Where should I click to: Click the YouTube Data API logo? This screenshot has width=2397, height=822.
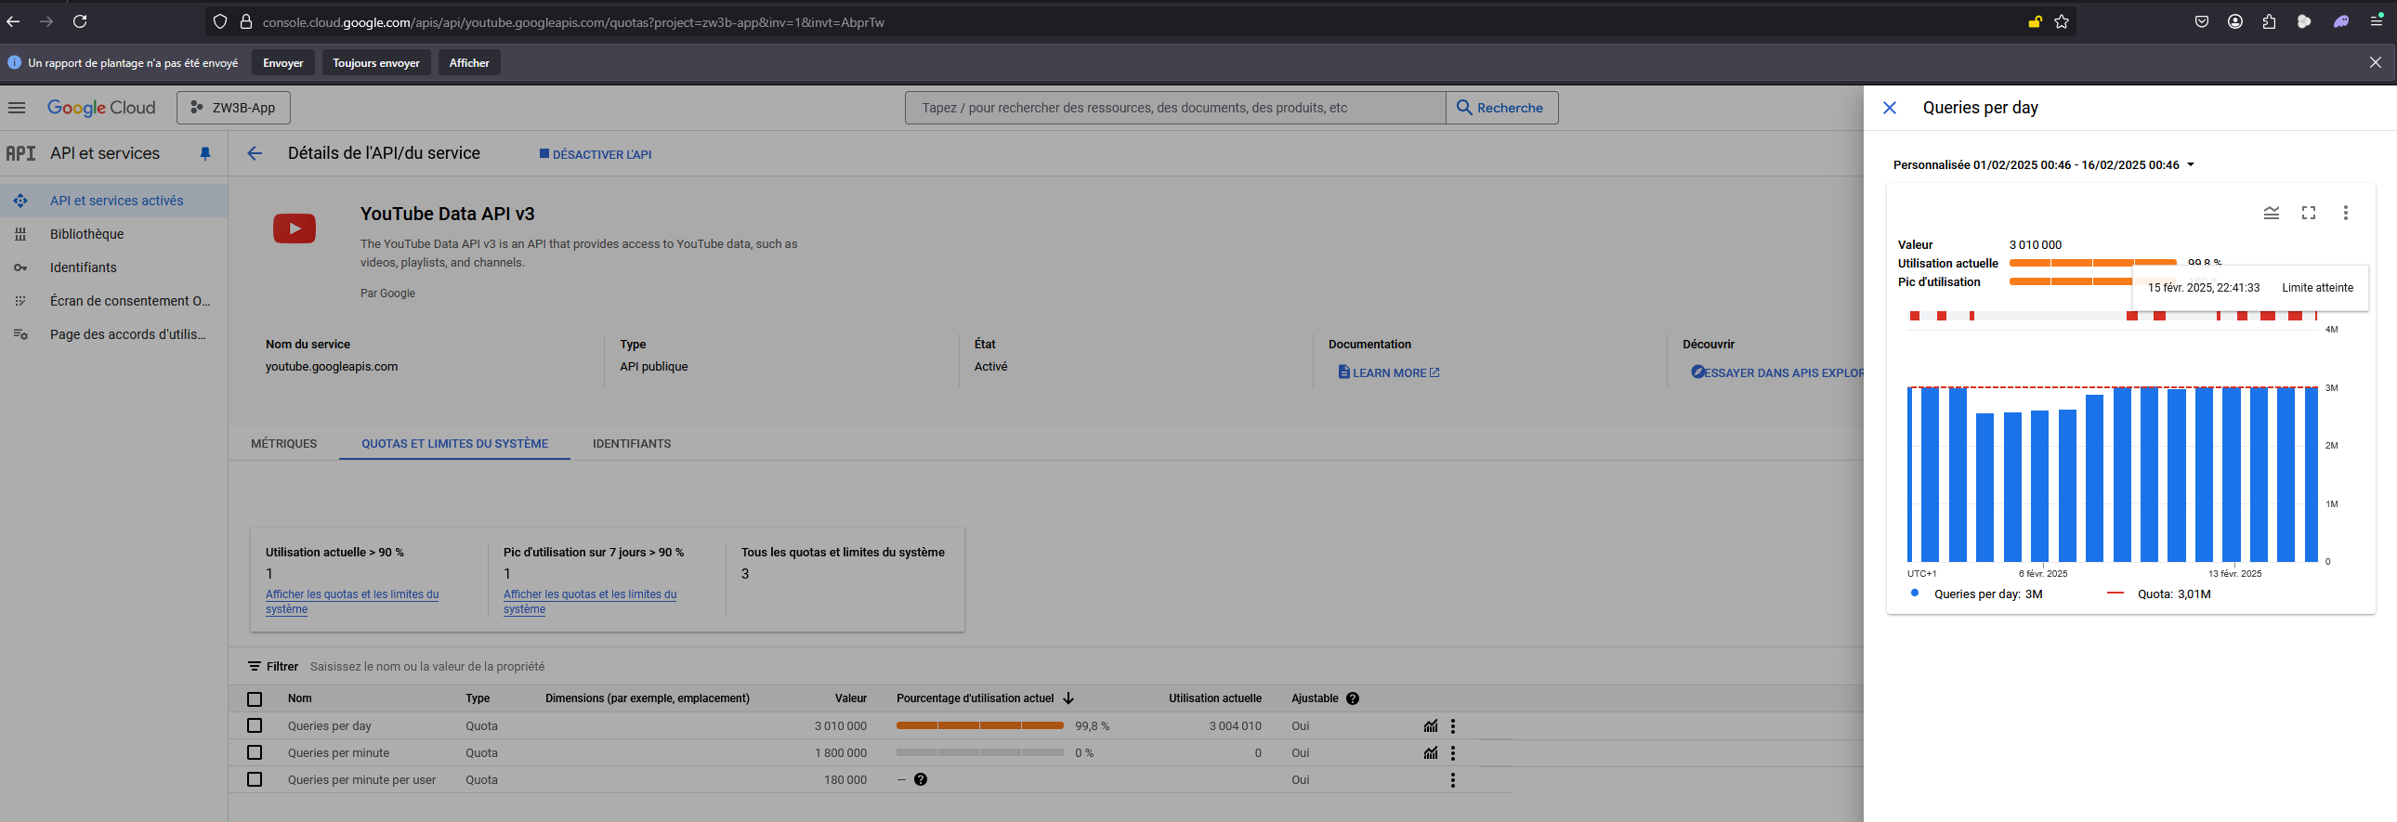pos(294,228)
